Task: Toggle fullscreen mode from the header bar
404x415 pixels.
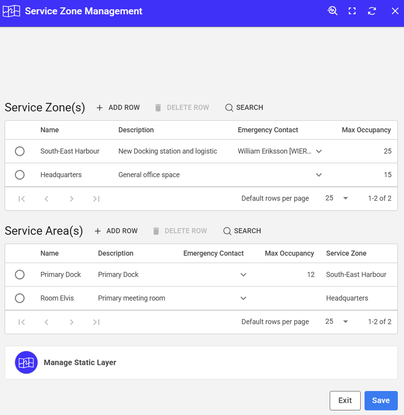Action: pyautogui.click(x=352, y=11)
